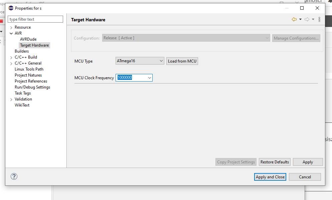Click the forward navigation arrow icon

click(x=307, y=20)
